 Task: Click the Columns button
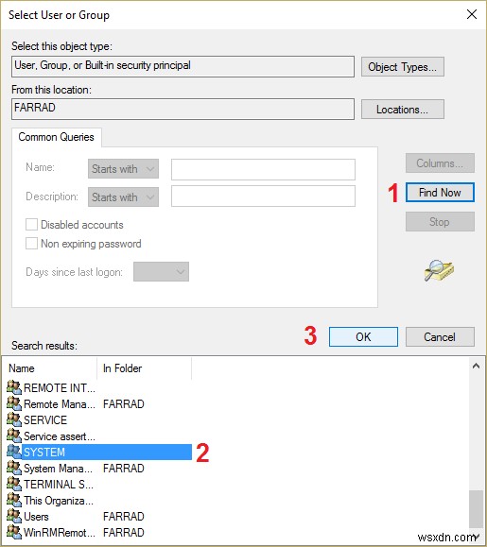[x=440, y=162]
